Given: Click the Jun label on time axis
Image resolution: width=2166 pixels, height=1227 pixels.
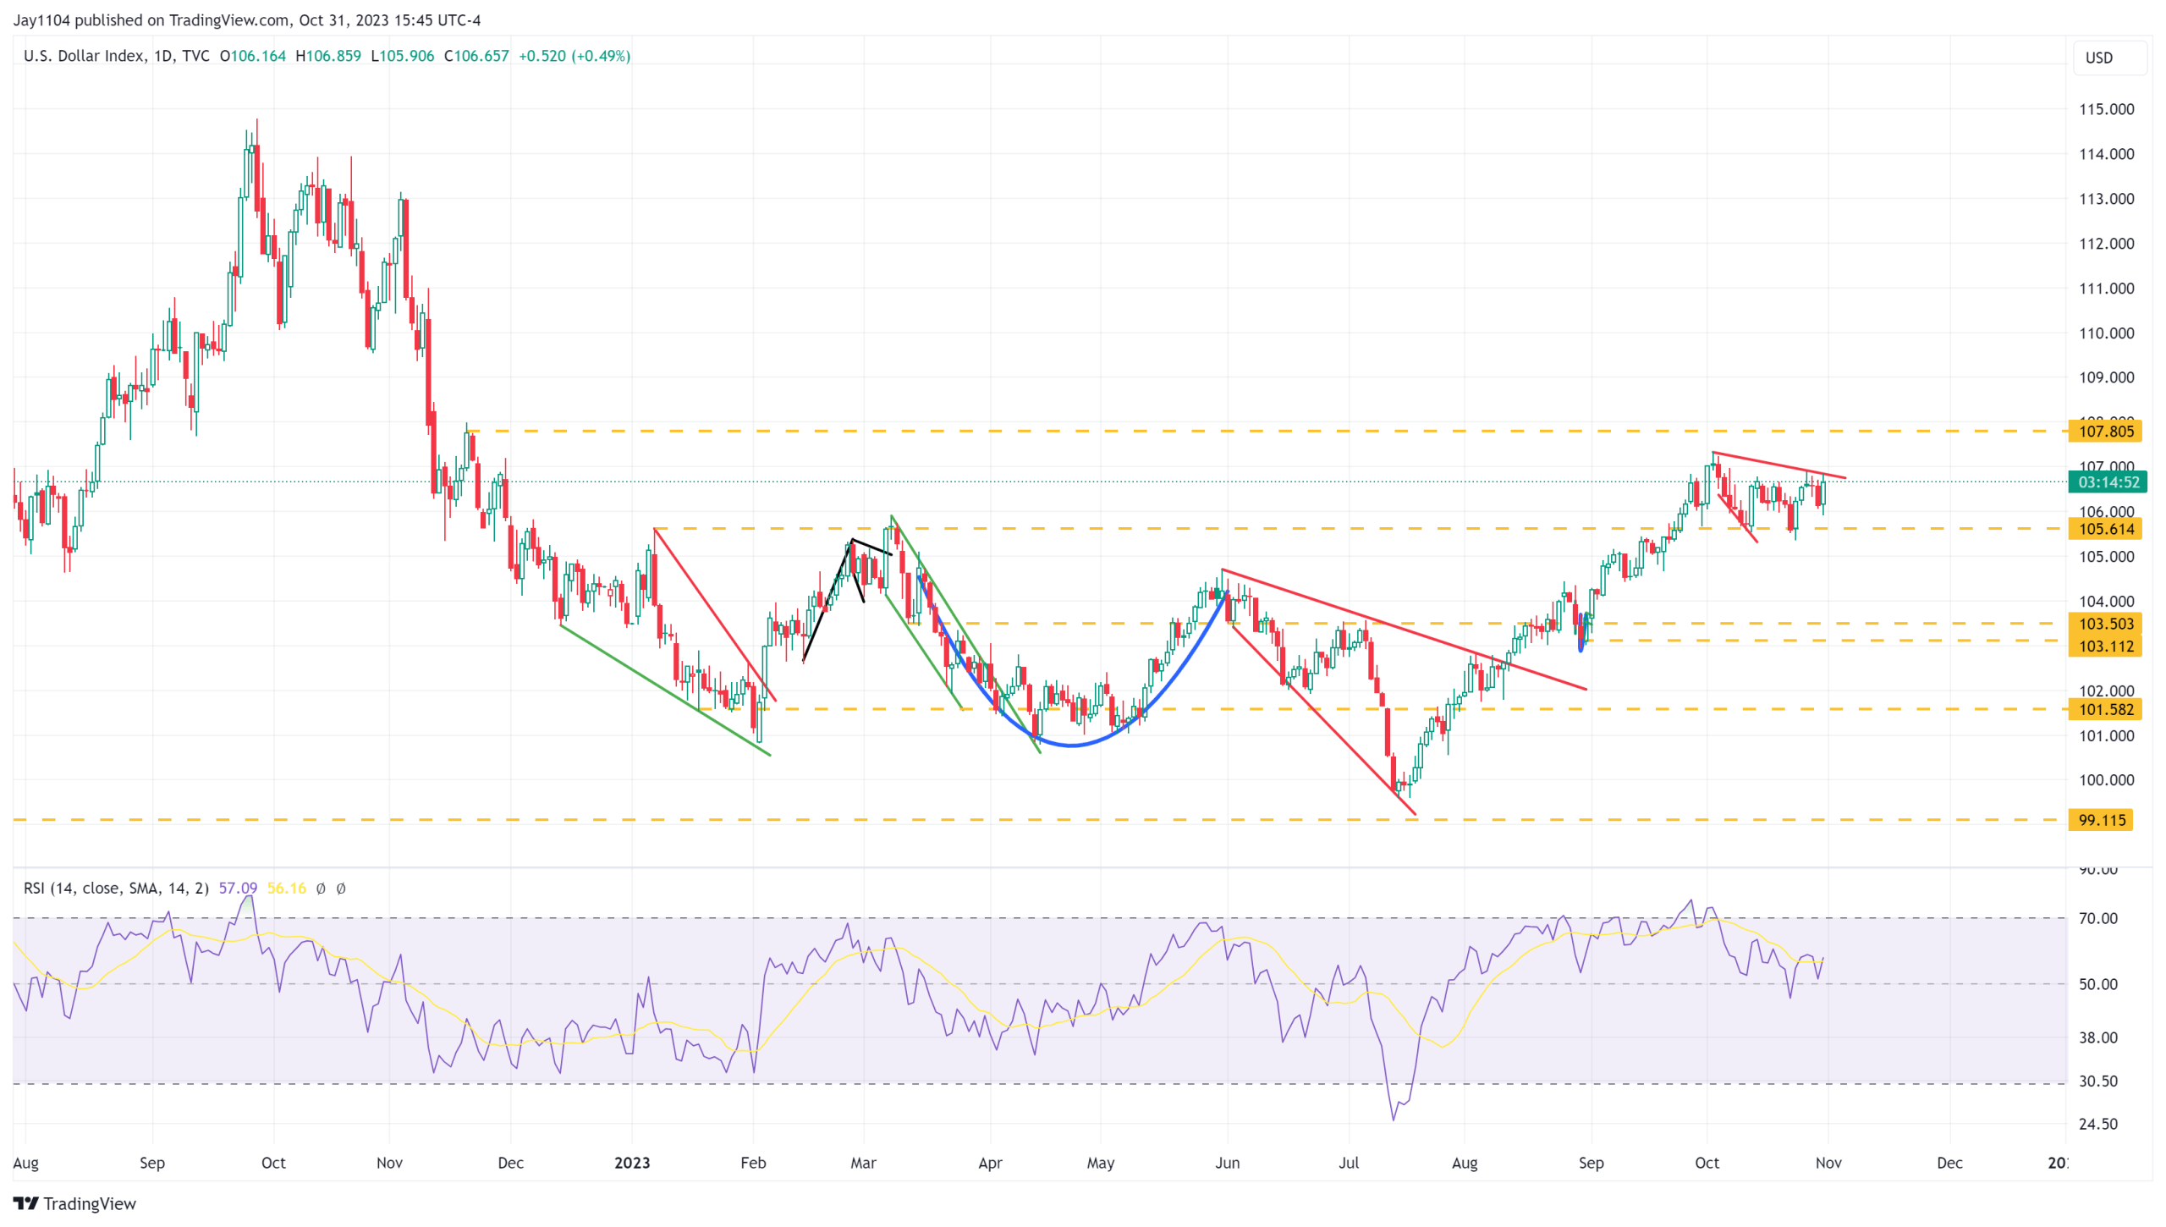Looking at the screenshot, I should click(x=1228, y=1164).
